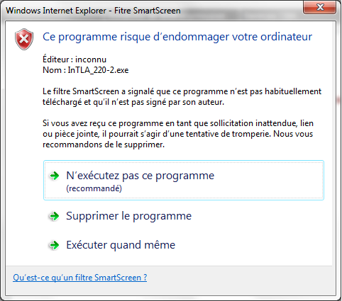Close the SmartScreen filter dialog
The image size is (342, 301).
(x=320, y=7)
